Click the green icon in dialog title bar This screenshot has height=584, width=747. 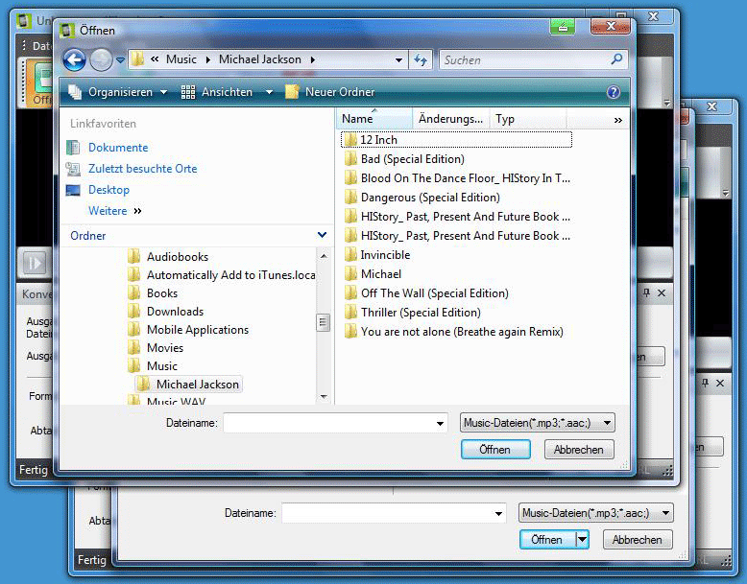click(x=563, y=26)
